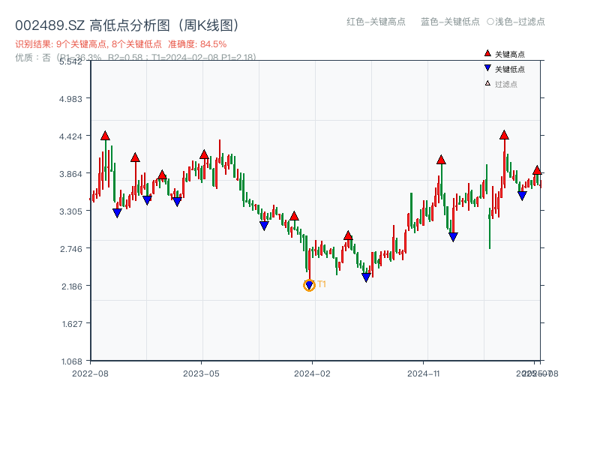This screenshot has height=450, width=600.
Task: Toggle the 关键高点 legend label
Action: [510, 54]
